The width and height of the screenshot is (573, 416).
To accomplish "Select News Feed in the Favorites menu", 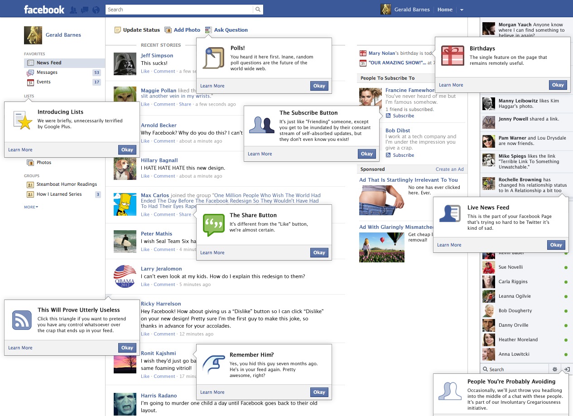I will click(49, 63).
